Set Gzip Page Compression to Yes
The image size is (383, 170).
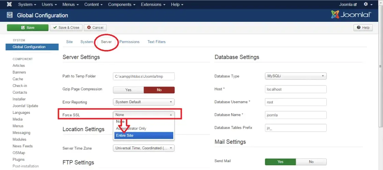click(128, 90)
